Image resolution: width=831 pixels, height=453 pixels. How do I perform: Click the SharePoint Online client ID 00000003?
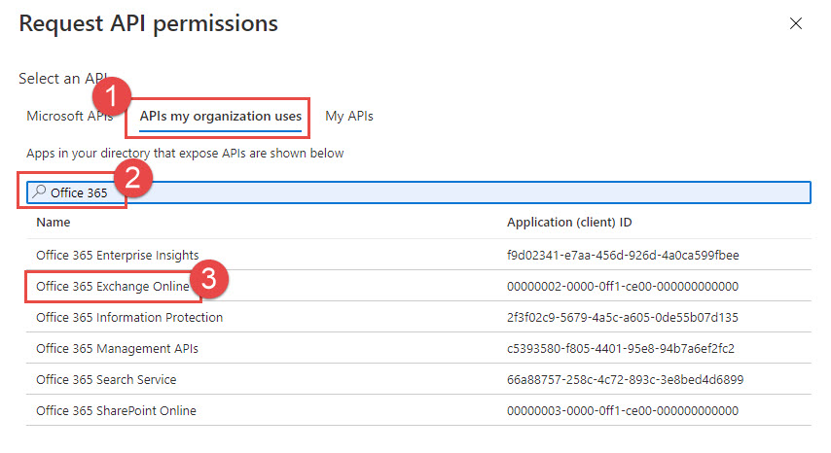point(623,410)
